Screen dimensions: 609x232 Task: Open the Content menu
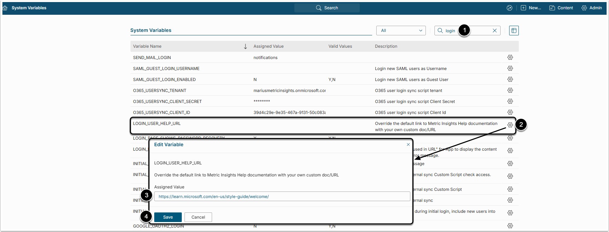(561, 8)
